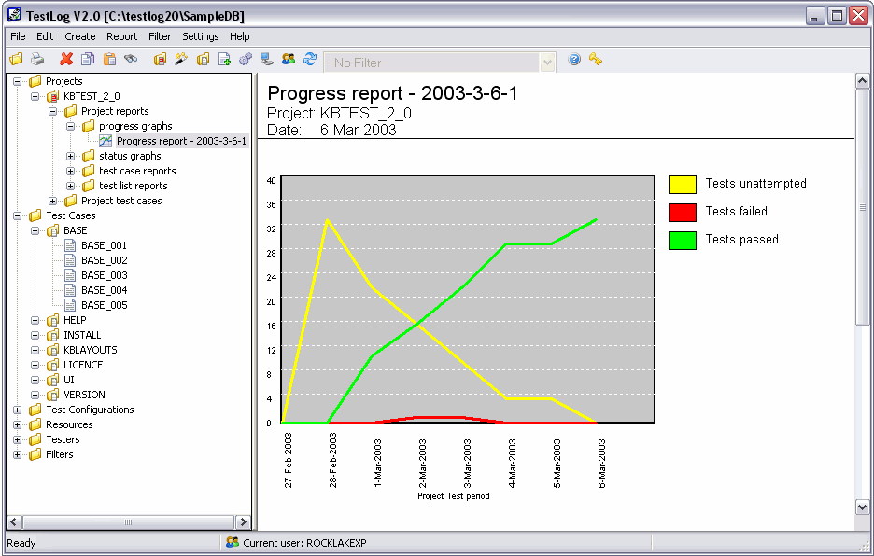This screenshot has height=556, width=874.
Task: Click the folder icon beside Test Configurations
Action: click(35, 410)
